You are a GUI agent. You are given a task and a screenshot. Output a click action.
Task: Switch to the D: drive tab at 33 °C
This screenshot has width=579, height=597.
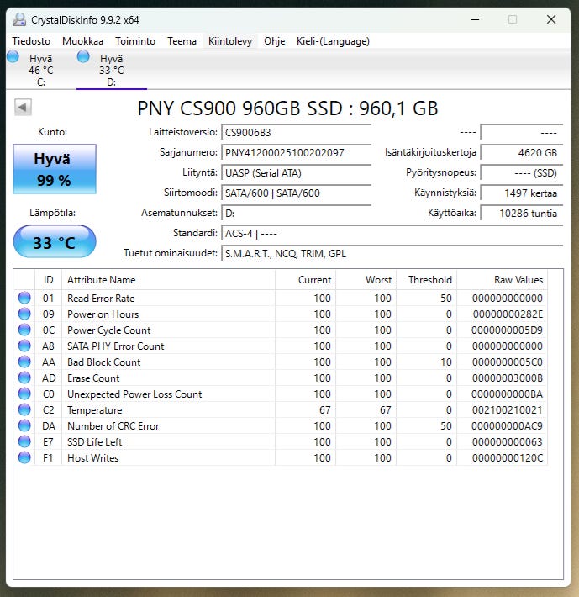click(112, 70)
